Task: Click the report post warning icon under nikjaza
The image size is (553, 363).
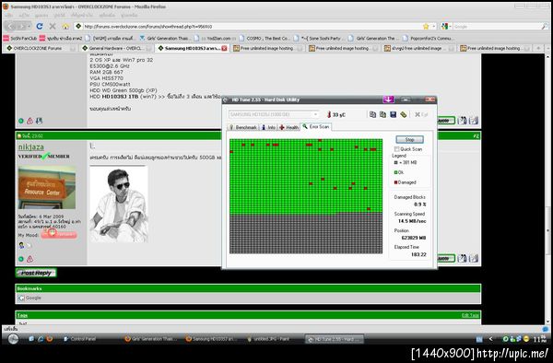Action: click(x=30, y=259)
